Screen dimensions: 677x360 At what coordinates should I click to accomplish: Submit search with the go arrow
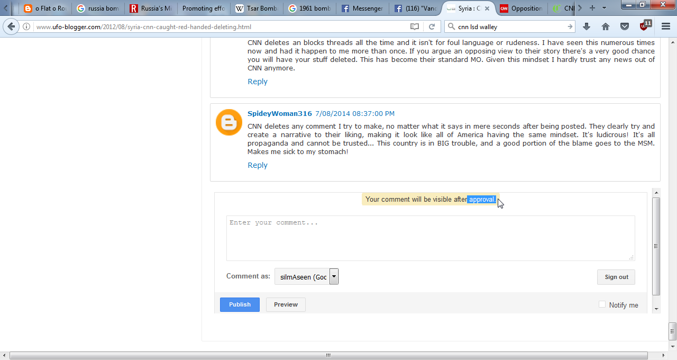(570, 26)
